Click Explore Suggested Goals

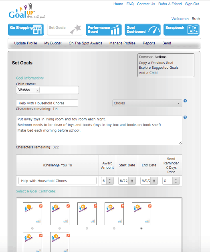[x=159, y=68]
